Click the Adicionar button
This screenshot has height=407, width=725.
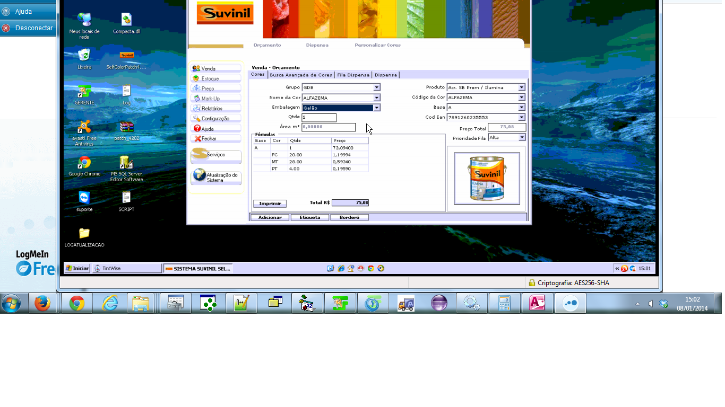(x=270, y=217)
